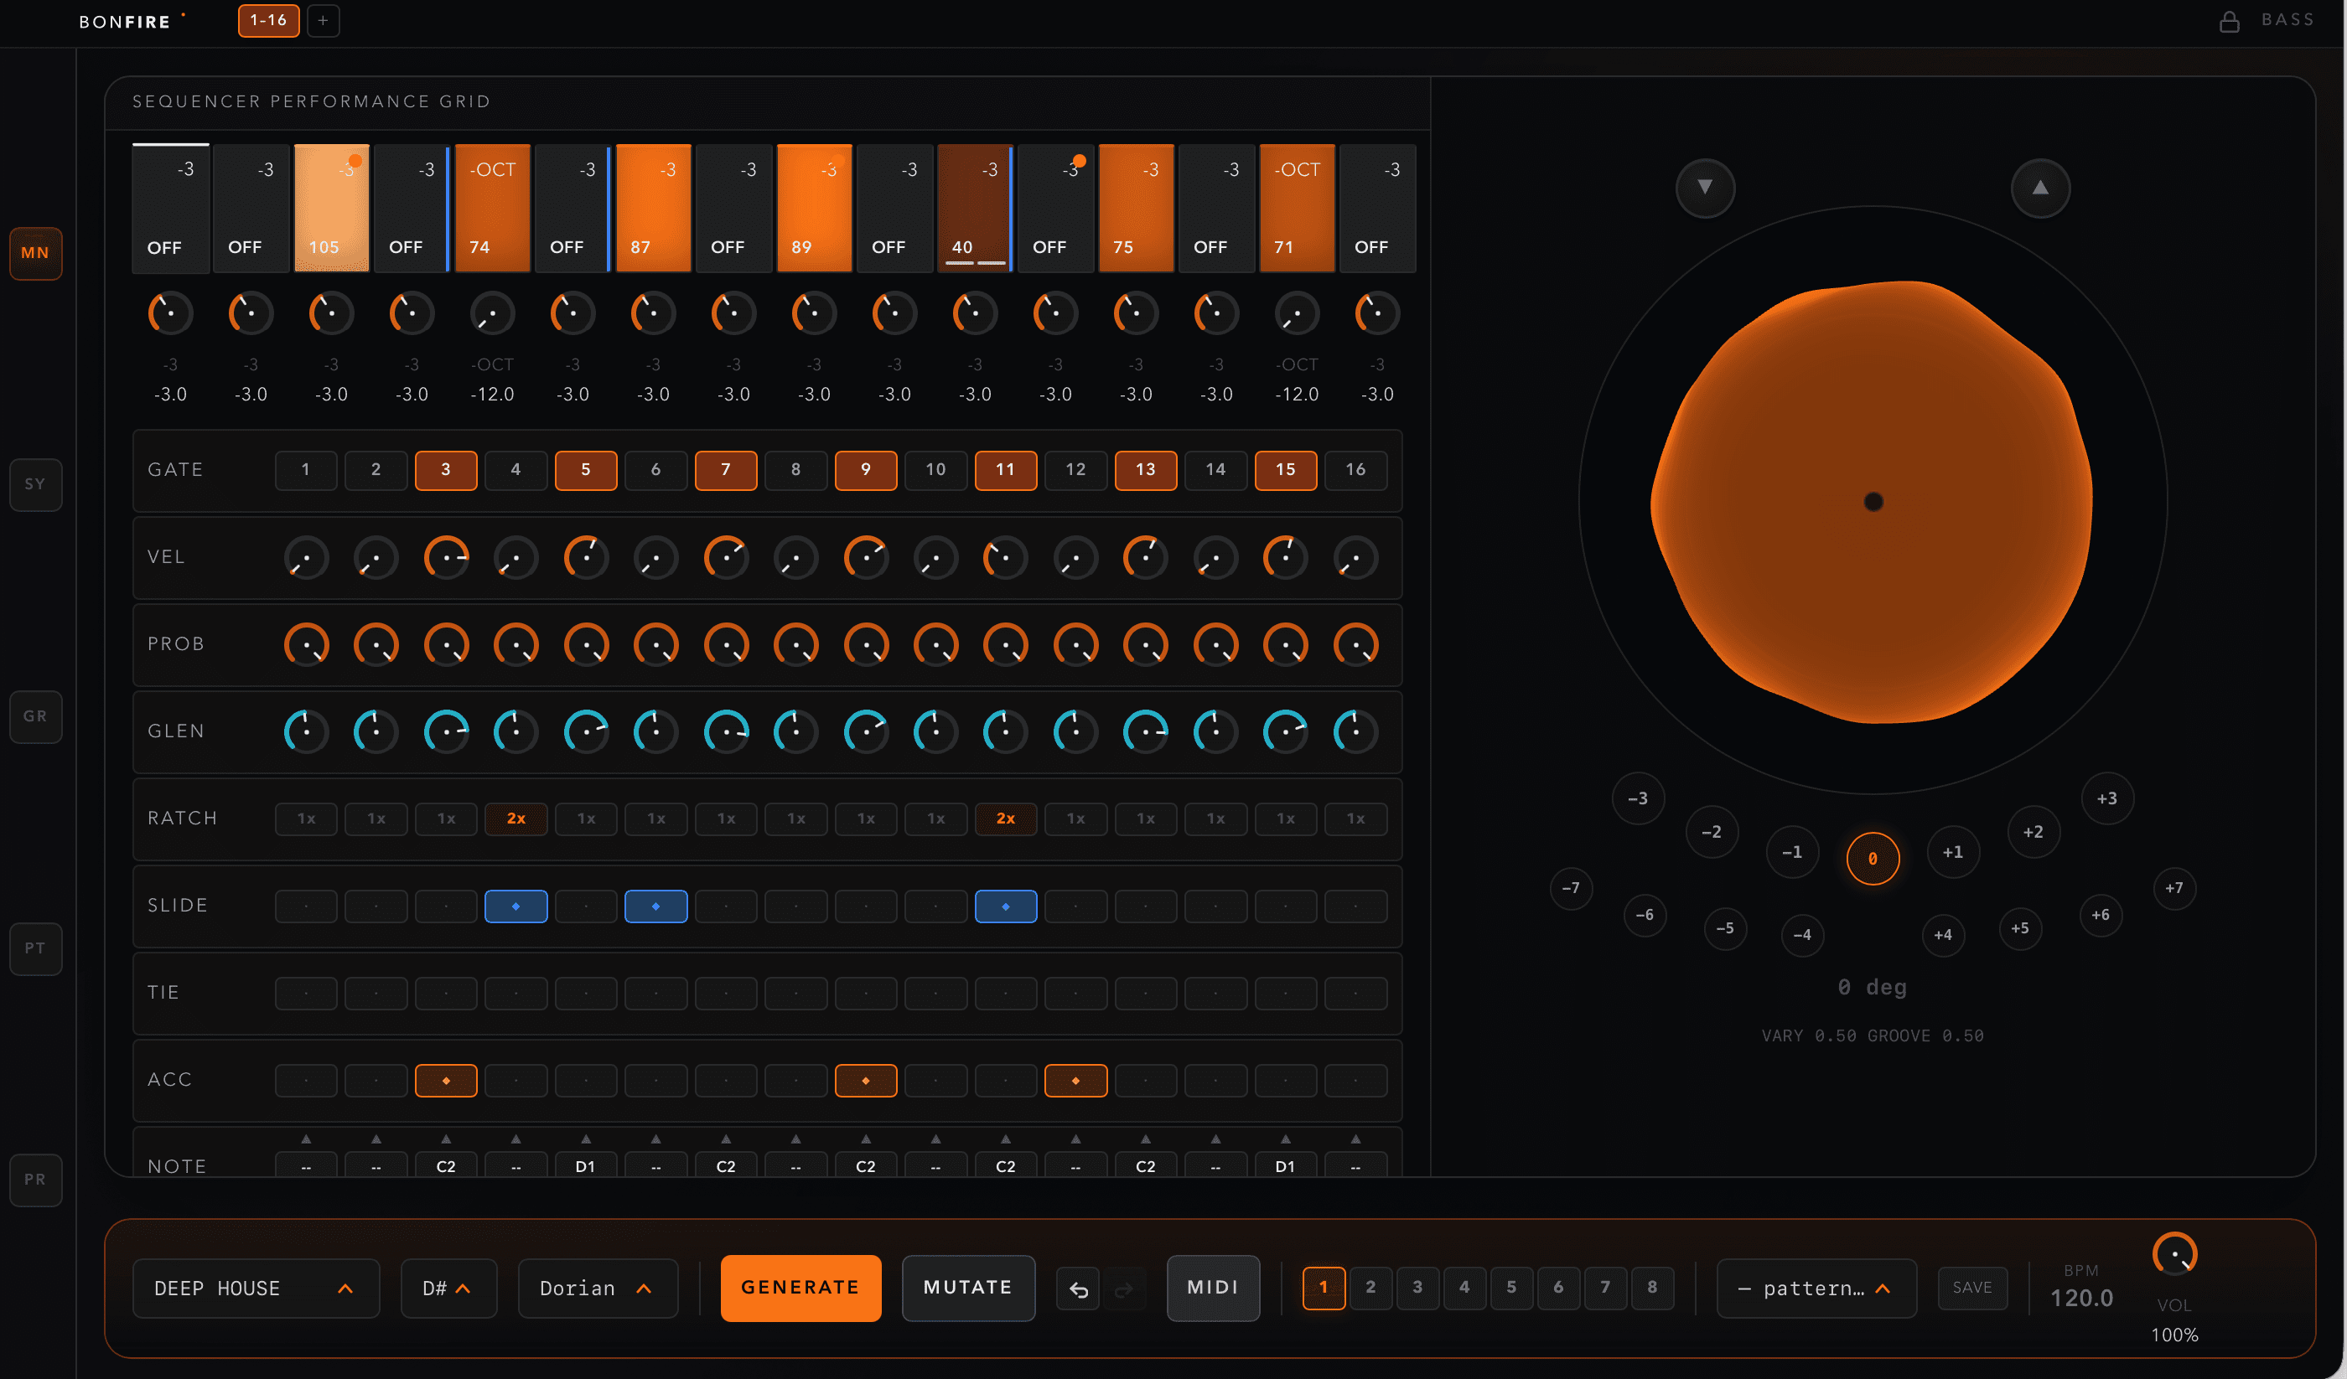Switch to the SY sidebar tab
The width and height of the screenshot is (2347, 1379).
(35, 484)
